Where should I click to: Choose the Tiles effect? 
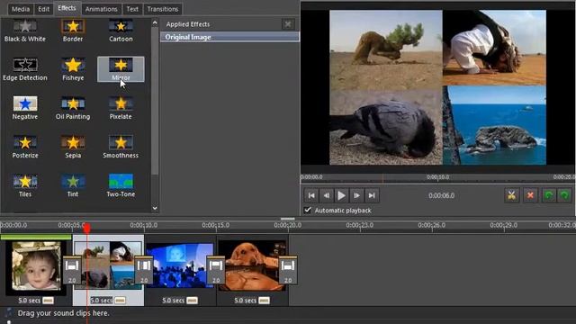(25, 186)
